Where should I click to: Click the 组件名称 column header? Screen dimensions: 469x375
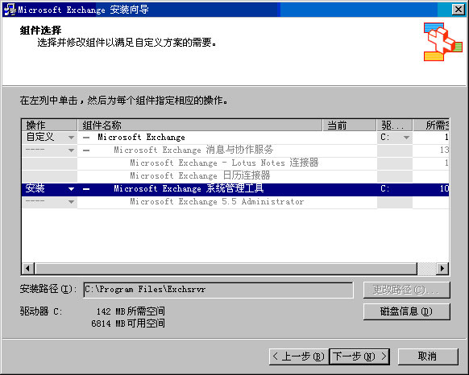200,126
